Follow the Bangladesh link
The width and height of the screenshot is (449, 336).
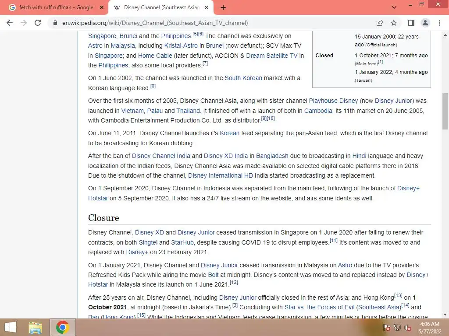(x=272, y=156)
